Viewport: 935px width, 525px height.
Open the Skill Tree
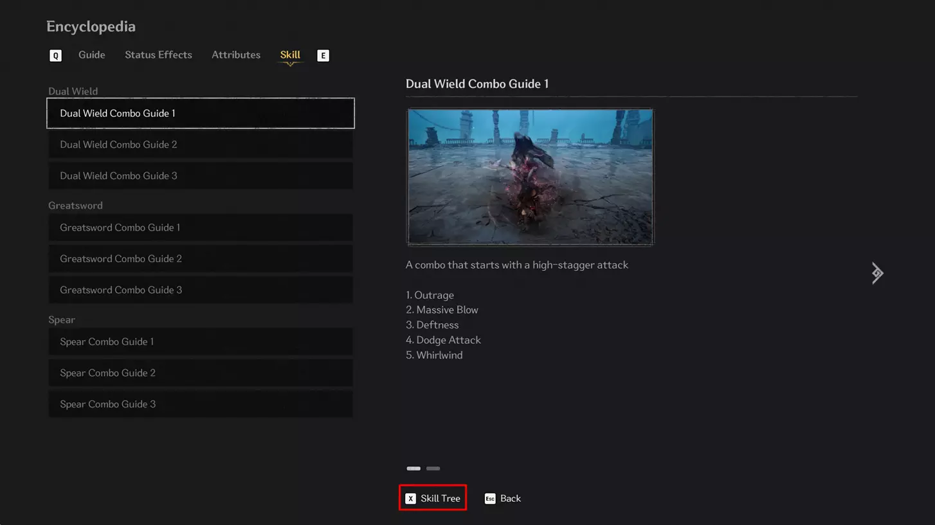tap(433, 498)
